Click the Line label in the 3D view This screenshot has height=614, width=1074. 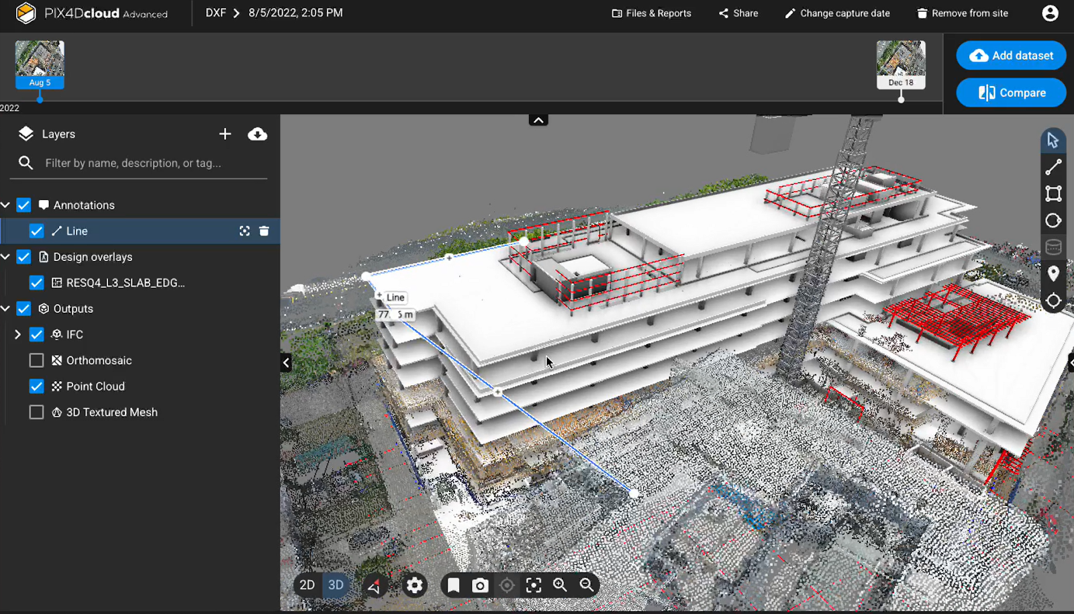[395, 297]
